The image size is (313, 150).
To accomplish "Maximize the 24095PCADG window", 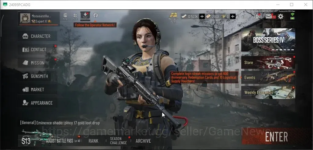I will 292,5.
